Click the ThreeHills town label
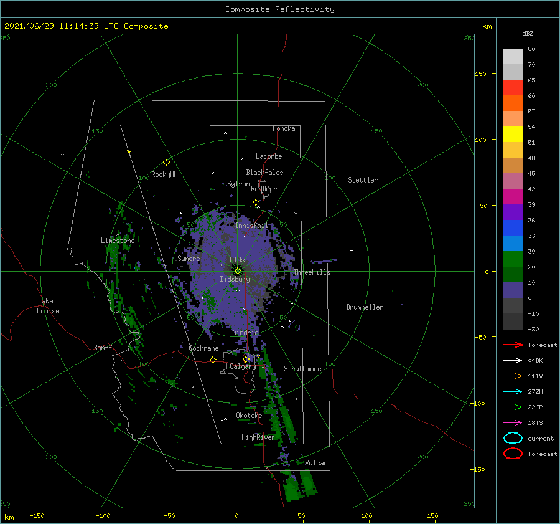Viewport: 560px width, 524px height. click(312, 272)
